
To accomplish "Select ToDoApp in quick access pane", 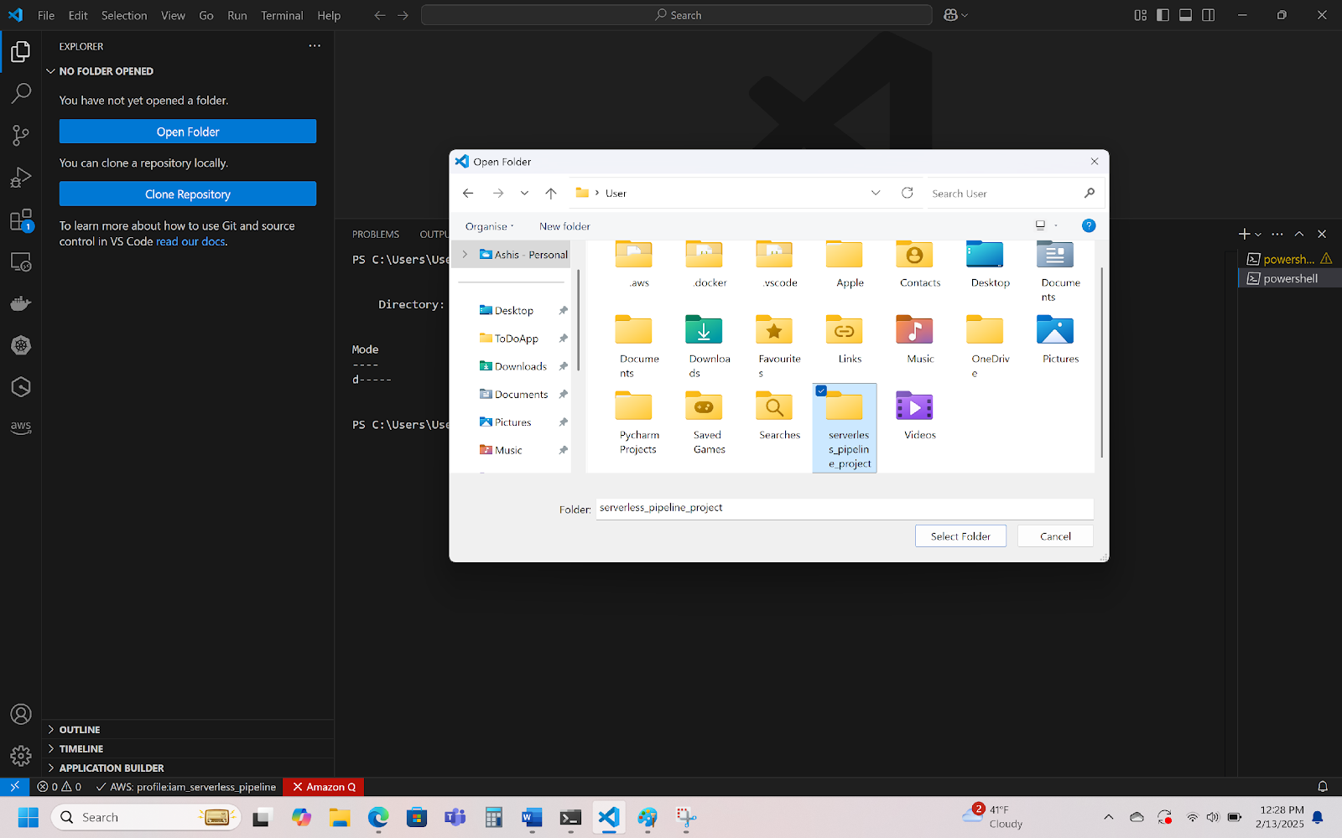I will 516,339.
